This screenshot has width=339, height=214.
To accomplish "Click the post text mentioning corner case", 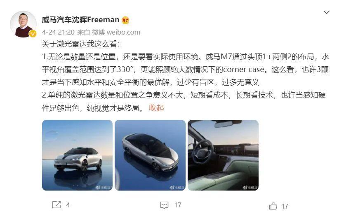I will point(185,70).
